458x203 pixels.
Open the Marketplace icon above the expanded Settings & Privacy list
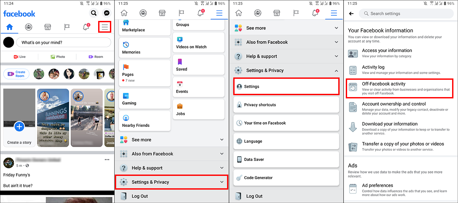tap(277, 13)
